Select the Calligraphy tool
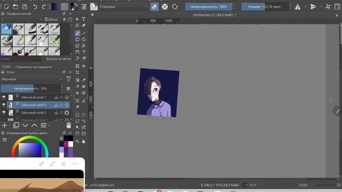This screenshot has width=342, height=192. tap(83, 26)
